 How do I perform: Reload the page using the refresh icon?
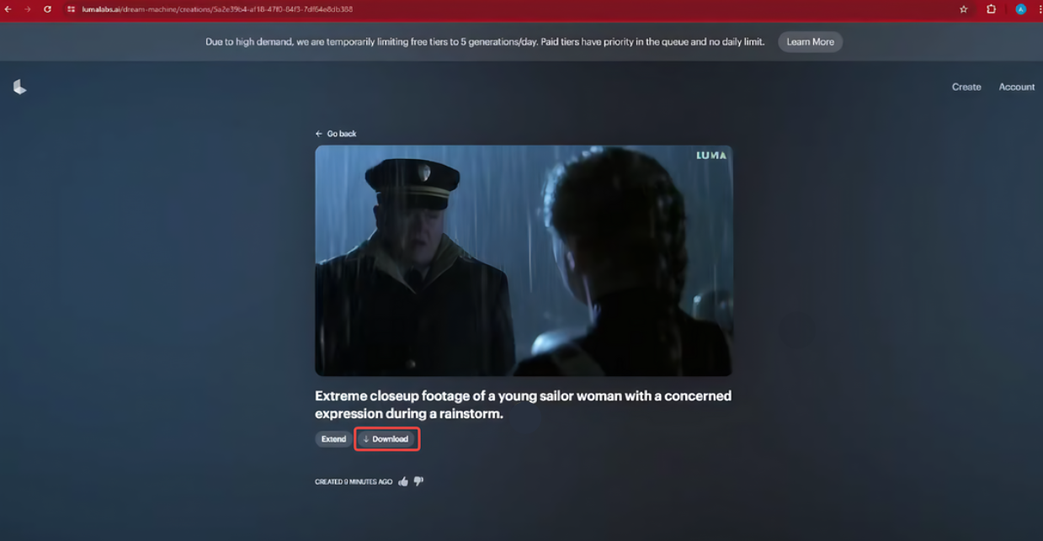point(48,10)
